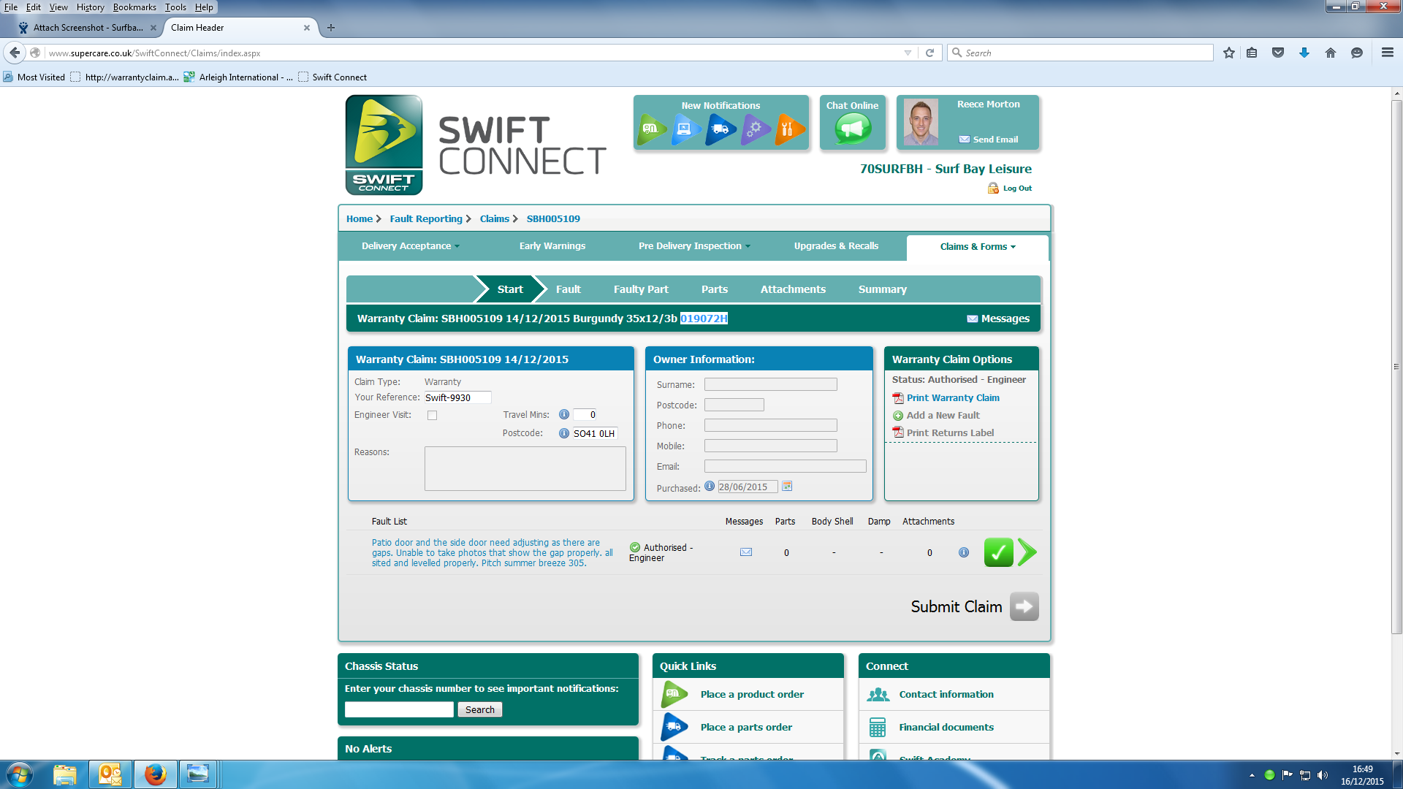Expand the Pre Delivery Inspection menu
The height and width of the screenshot is (789, 1403).
pos(693,246)
